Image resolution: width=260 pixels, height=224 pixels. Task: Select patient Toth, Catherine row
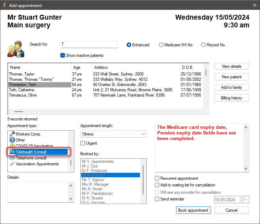tap(105, 90)
